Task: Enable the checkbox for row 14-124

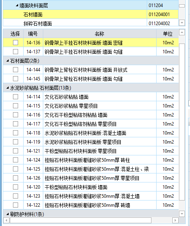Action: coord(15,160)
